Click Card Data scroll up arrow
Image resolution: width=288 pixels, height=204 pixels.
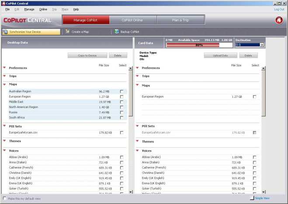coord(264,69)
